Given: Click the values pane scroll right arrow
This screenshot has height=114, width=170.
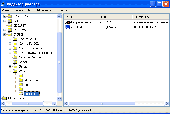Looking at the screenshot, I should (x=167, y=104).
